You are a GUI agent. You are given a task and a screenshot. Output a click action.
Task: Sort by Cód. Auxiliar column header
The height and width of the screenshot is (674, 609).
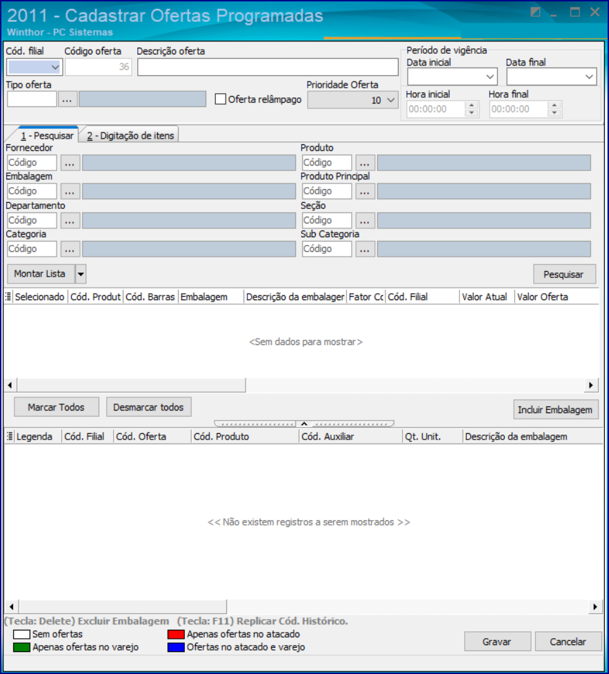pyautogui.click(x=350, y=437)
